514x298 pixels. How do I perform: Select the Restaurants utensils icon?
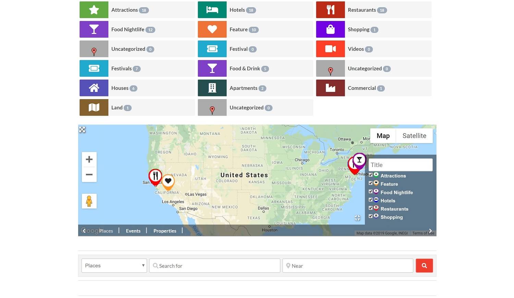coord(330,10)
